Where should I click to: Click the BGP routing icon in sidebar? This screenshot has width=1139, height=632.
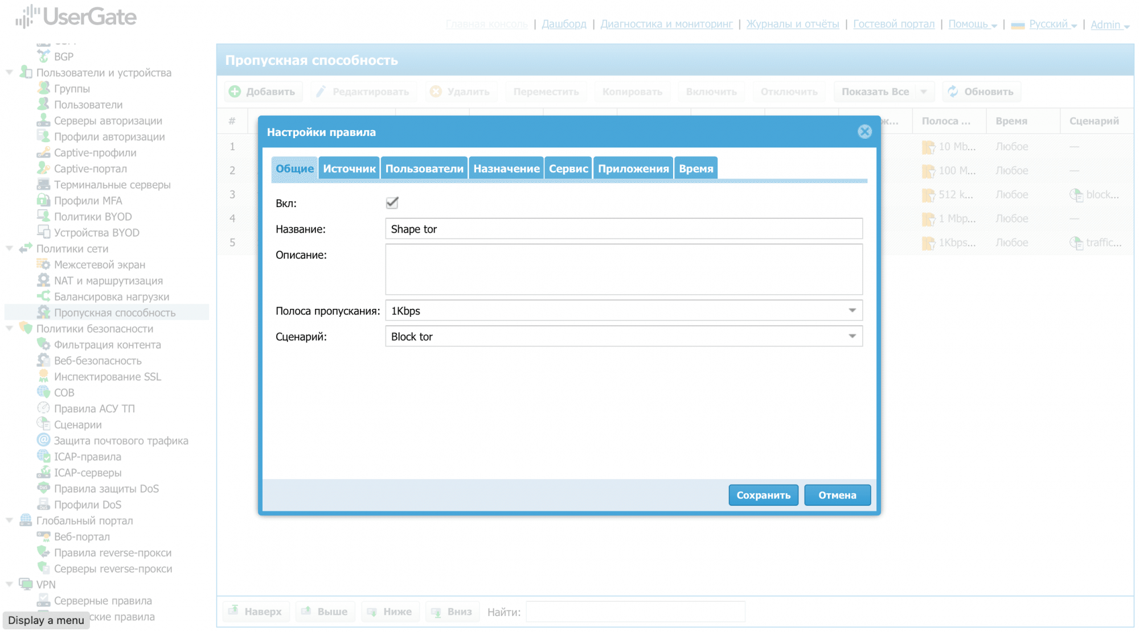pos(43,56)
